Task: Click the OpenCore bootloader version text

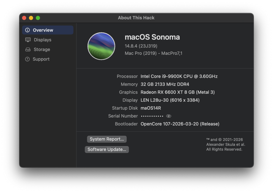Action: click(180, 124)
